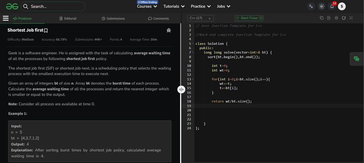This screenshot has height=163, width=364.
Task: Click the Difficulty: Medium label
Action: tap(21, 39)
